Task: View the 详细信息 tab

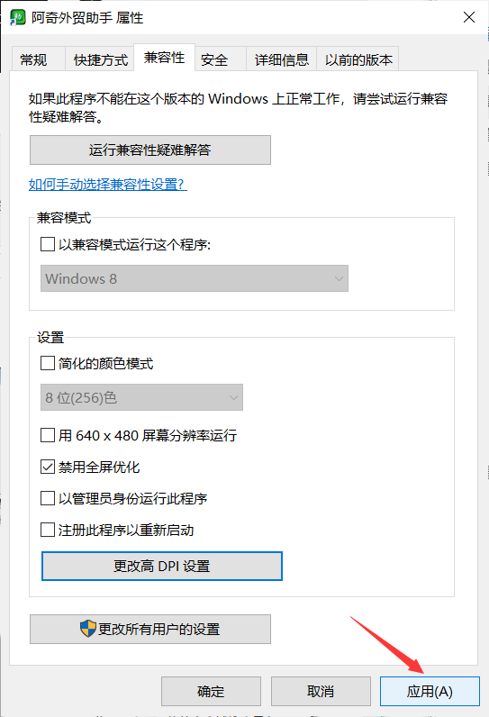Action: [282, 59]
